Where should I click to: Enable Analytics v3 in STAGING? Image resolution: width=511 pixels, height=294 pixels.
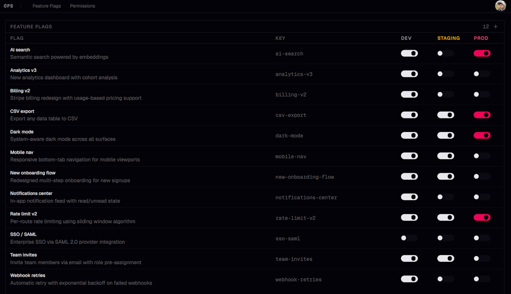pos(445,74)
